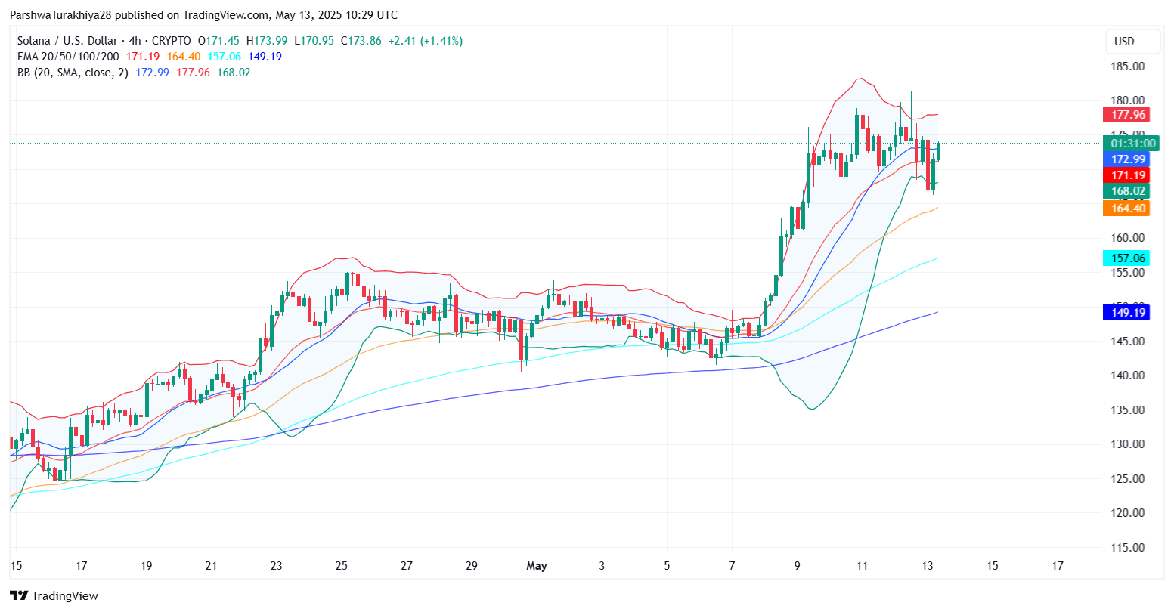Viewport: 1174px width, 612px height.
Task: Click the red upper Bollinger Band price label 177.96
Action: click(1126, 115)
